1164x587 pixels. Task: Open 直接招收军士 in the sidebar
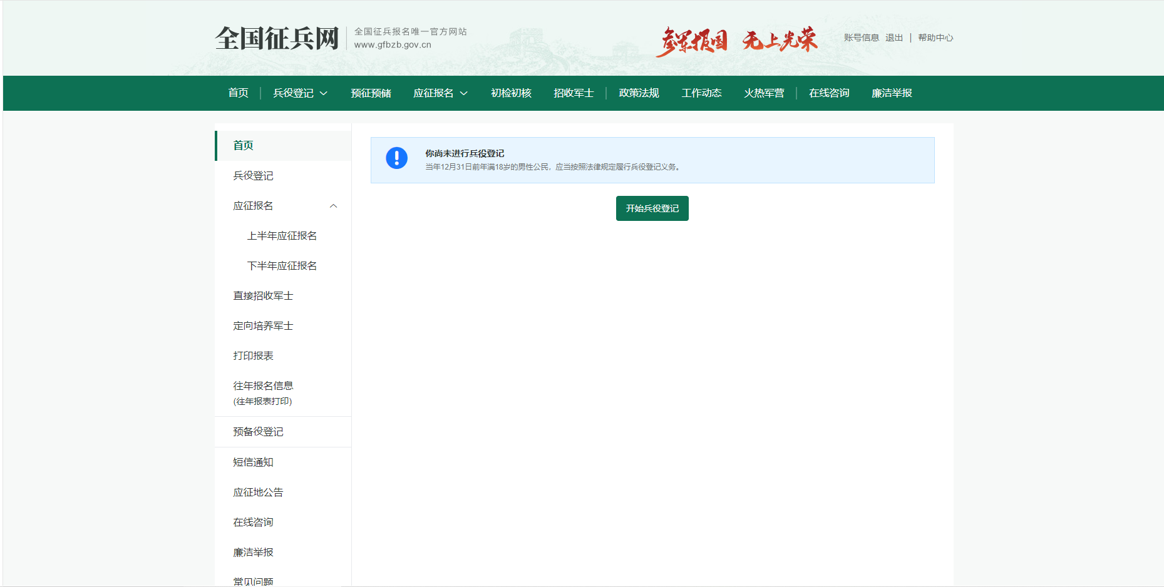click(263, 296)
